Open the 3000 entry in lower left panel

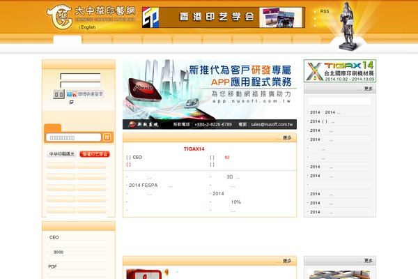[x=59, y=252]
